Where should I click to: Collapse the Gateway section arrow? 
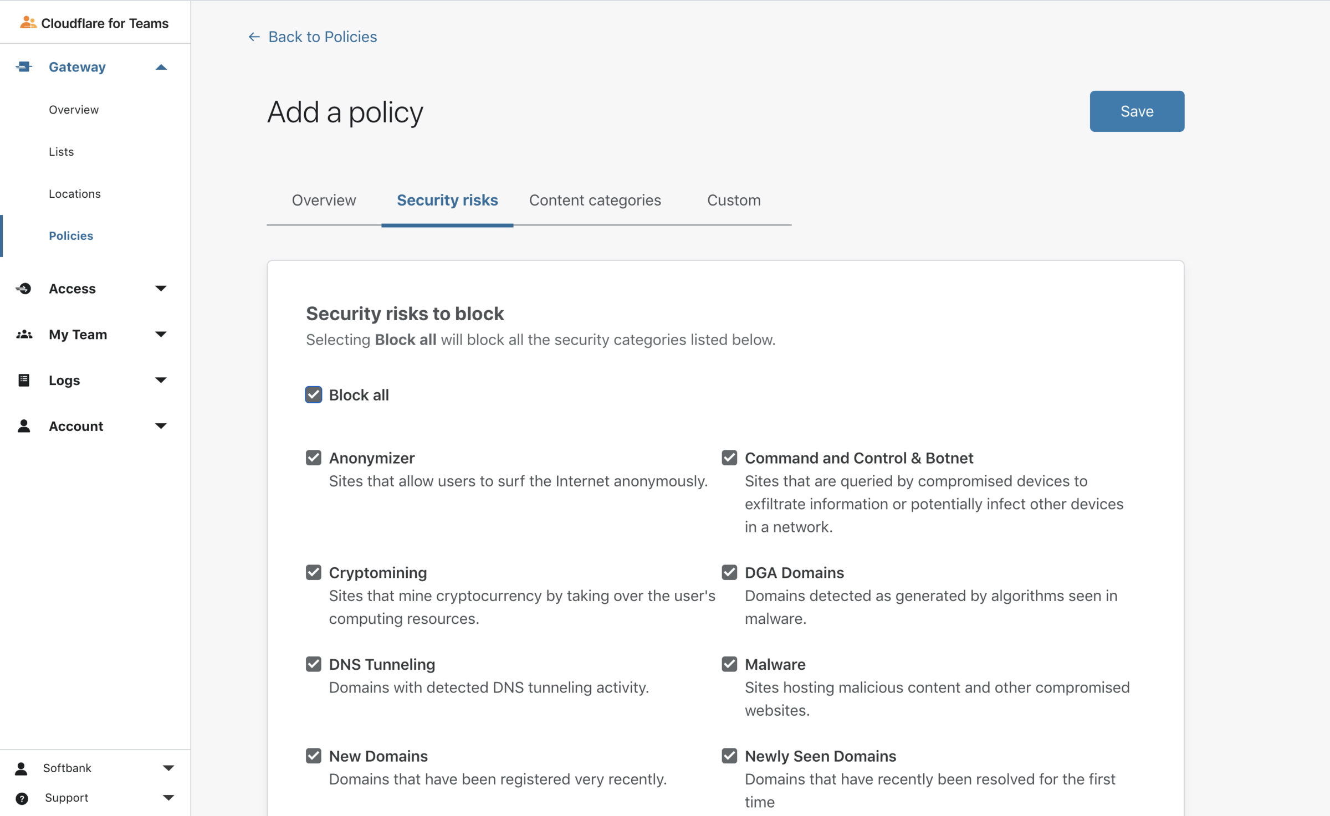point(161,67)
